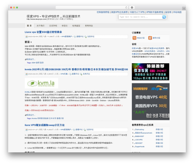Open the kvmla 2023年2月 promotion post title
This screenshot has height=164, width=194.
click(76, 69)
